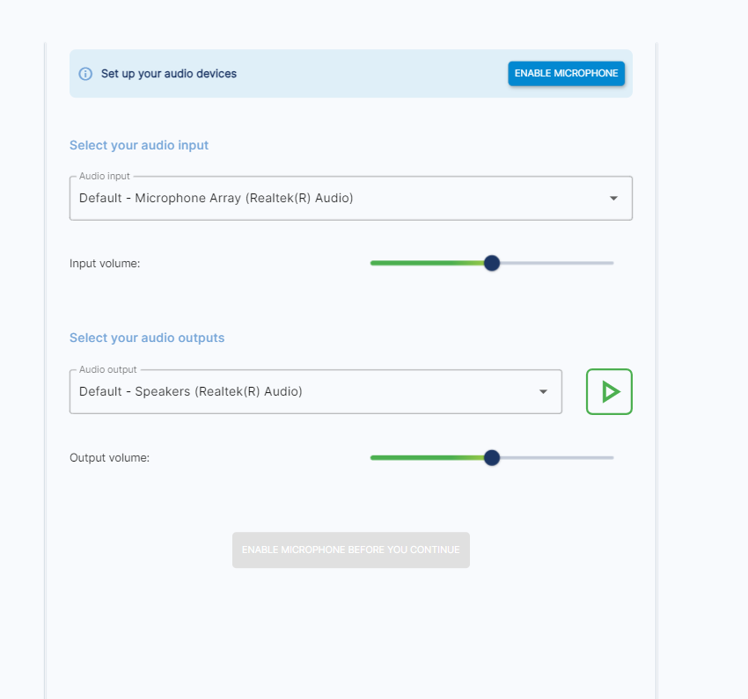Click the green filled part of Output volume slider
The image size is (748, 699).
(x=422, y=458)
